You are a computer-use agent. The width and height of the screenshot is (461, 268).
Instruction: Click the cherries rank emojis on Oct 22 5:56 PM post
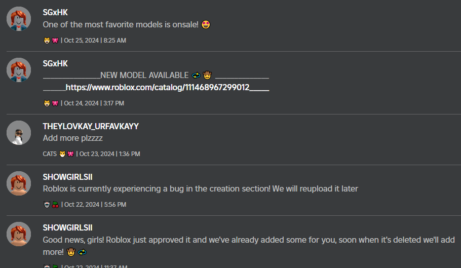[51, 205]
